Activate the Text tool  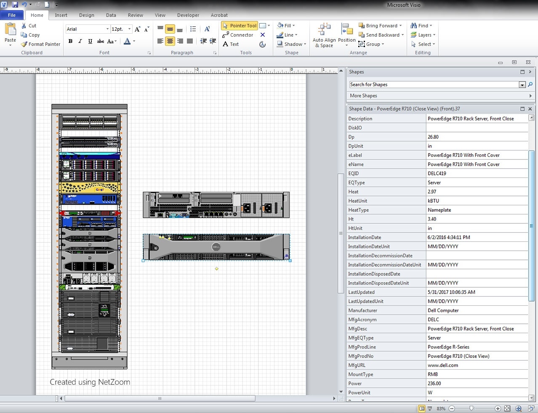pos(231,44)
